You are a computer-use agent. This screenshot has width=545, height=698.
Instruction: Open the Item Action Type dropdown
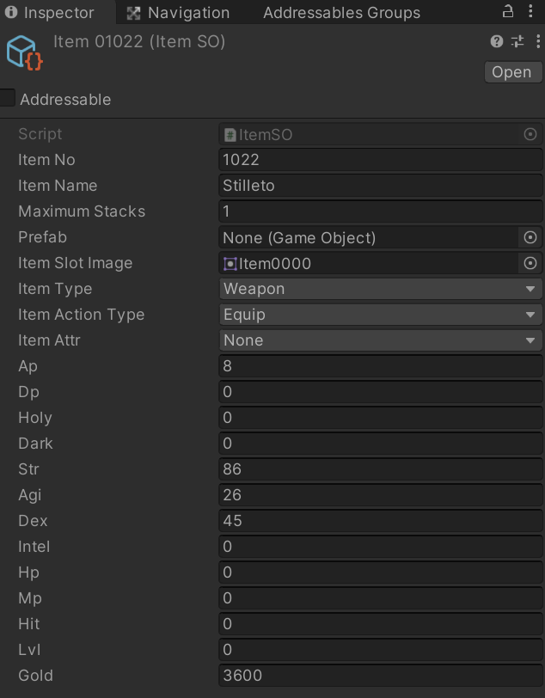point(381,315)
